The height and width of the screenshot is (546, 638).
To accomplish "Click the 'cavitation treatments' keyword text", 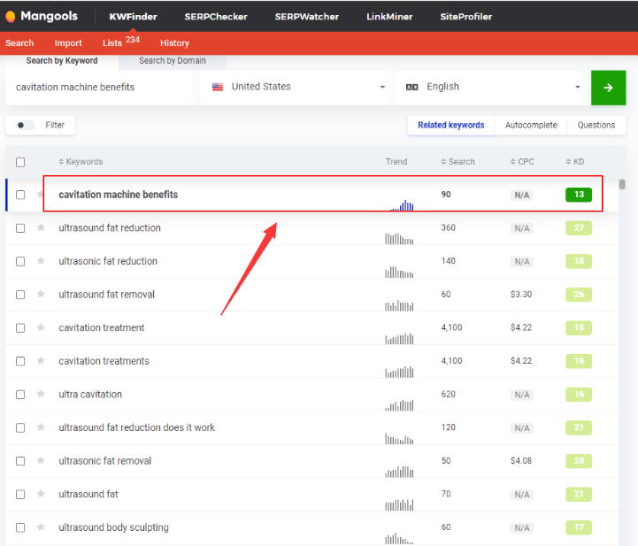I will [104, 361].
